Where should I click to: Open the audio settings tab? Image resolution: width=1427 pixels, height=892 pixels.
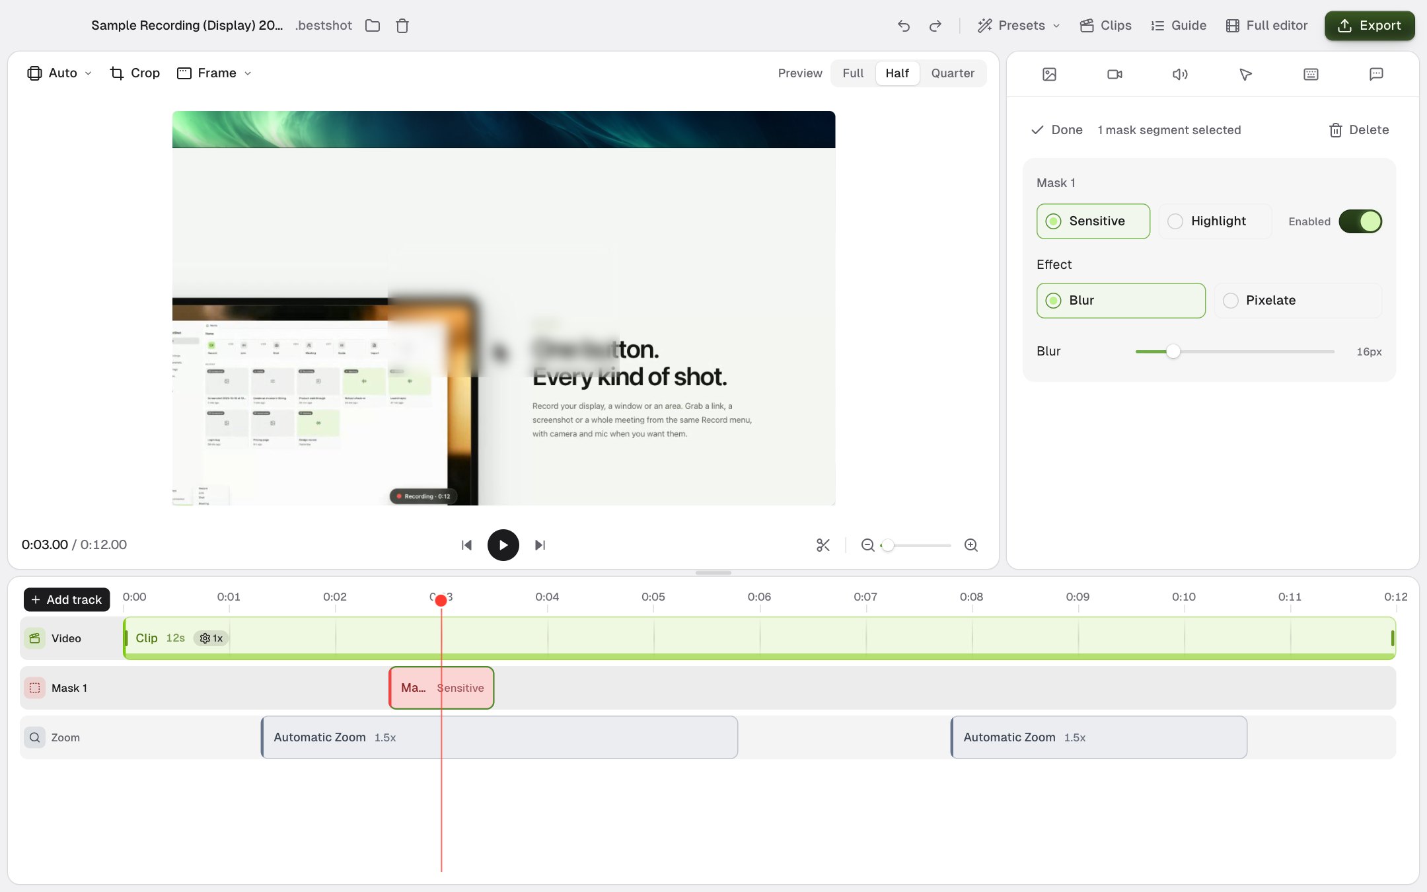[x=1180, y=74]
